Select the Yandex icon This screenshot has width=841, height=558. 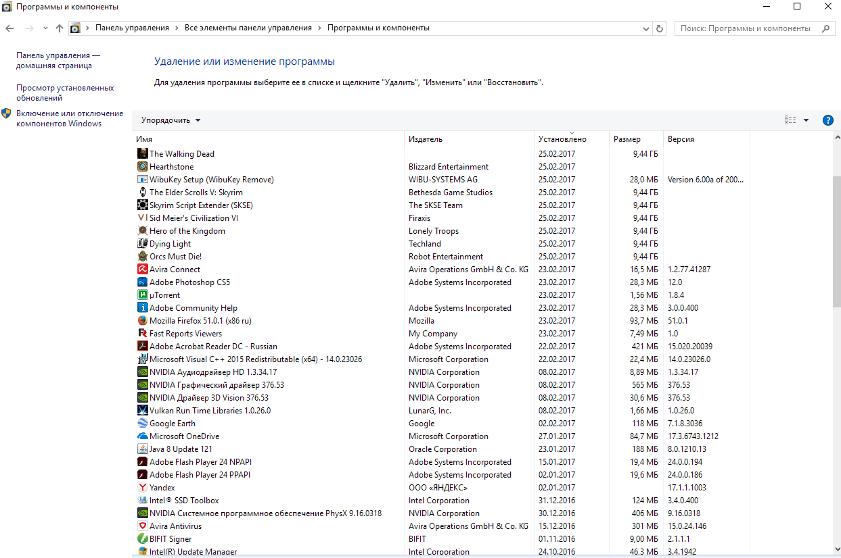coord(143,488)
